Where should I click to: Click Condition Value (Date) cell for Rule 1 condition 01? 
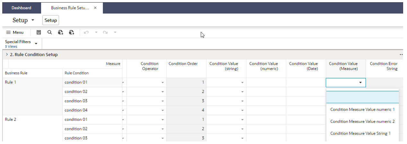[x=306, y=82]
